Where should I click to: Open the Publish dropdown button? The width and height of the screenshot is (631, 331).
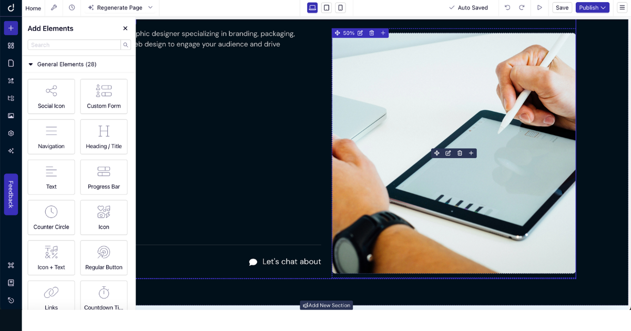point(593,7)
